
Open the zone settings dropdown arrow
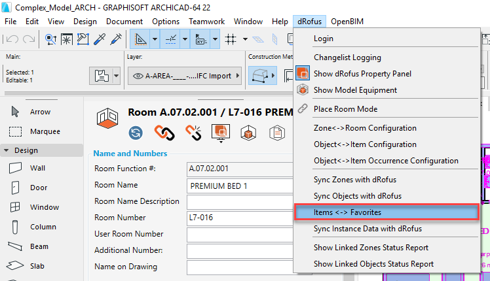(117, 76)
